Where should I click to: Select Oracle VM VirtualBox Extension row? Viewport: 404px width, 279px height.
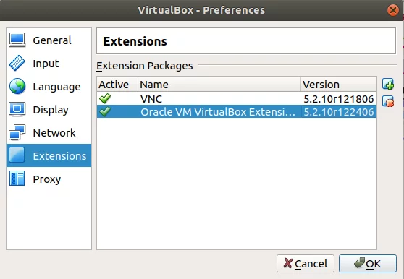(237, 111)
